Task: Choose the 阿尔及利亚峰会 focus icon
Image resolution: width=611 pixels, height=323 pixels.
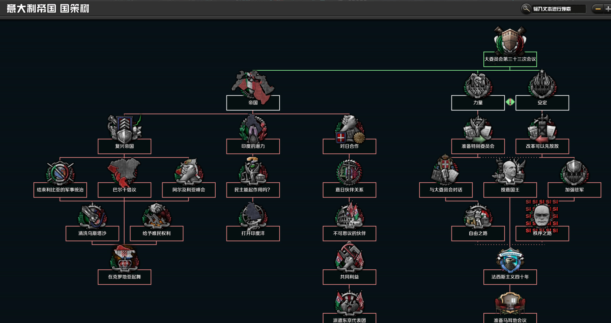Action: (x=189, y=172)
